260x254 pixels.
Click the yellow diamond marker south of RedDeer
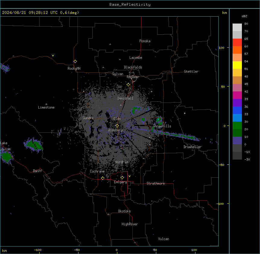tap(128, 85)
